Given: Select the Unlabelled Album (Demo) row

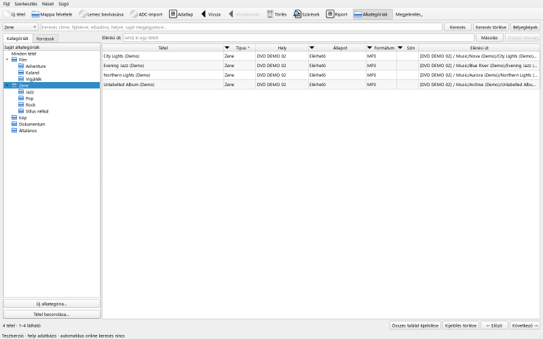Looking at the screenshot, I should [x=320, y=84].
